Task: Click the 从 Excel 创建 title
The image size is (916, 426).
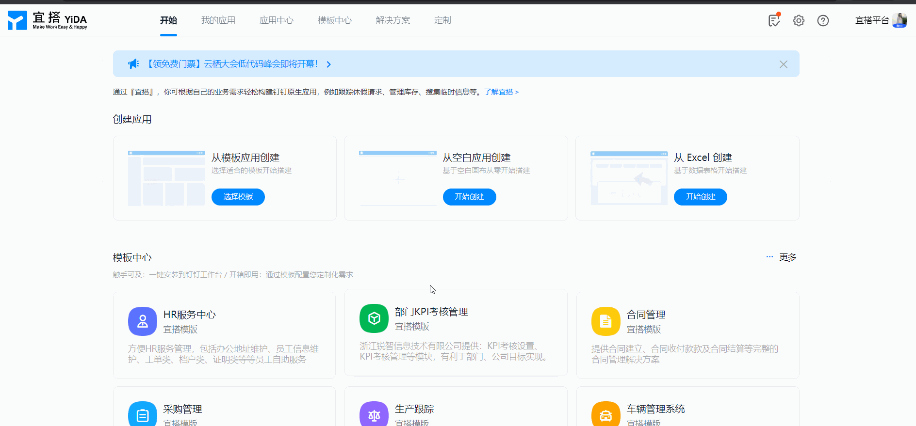Action: pos(703,158)
